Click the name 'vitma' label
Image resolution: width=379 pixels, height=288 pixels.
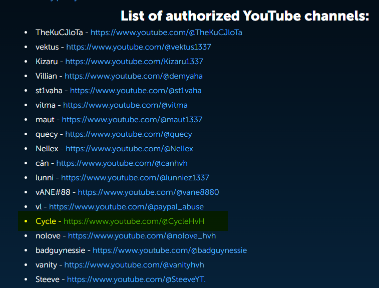[x=46, y=105]
